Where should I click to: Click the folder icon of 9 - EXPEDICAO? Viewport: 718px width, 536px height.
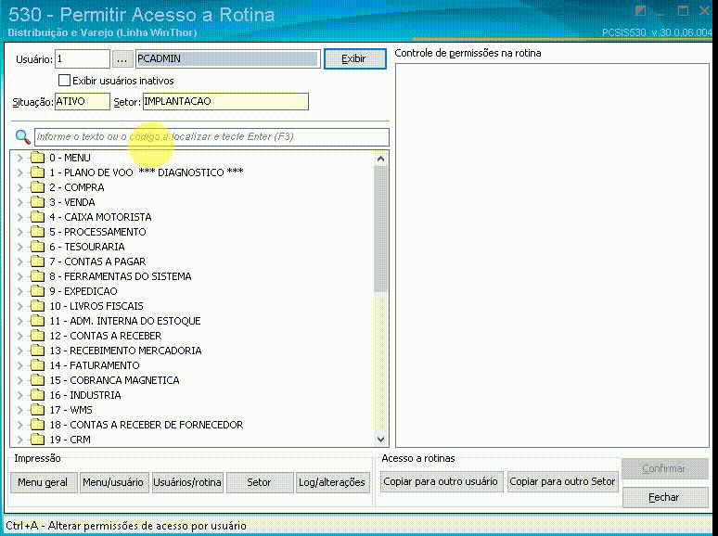tap(37, 291)
